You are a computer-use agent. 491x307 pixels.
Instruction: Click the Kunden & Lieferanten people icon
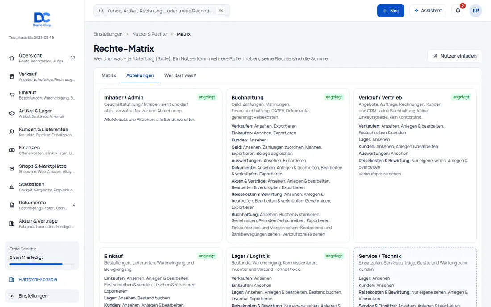coord(12,132)
